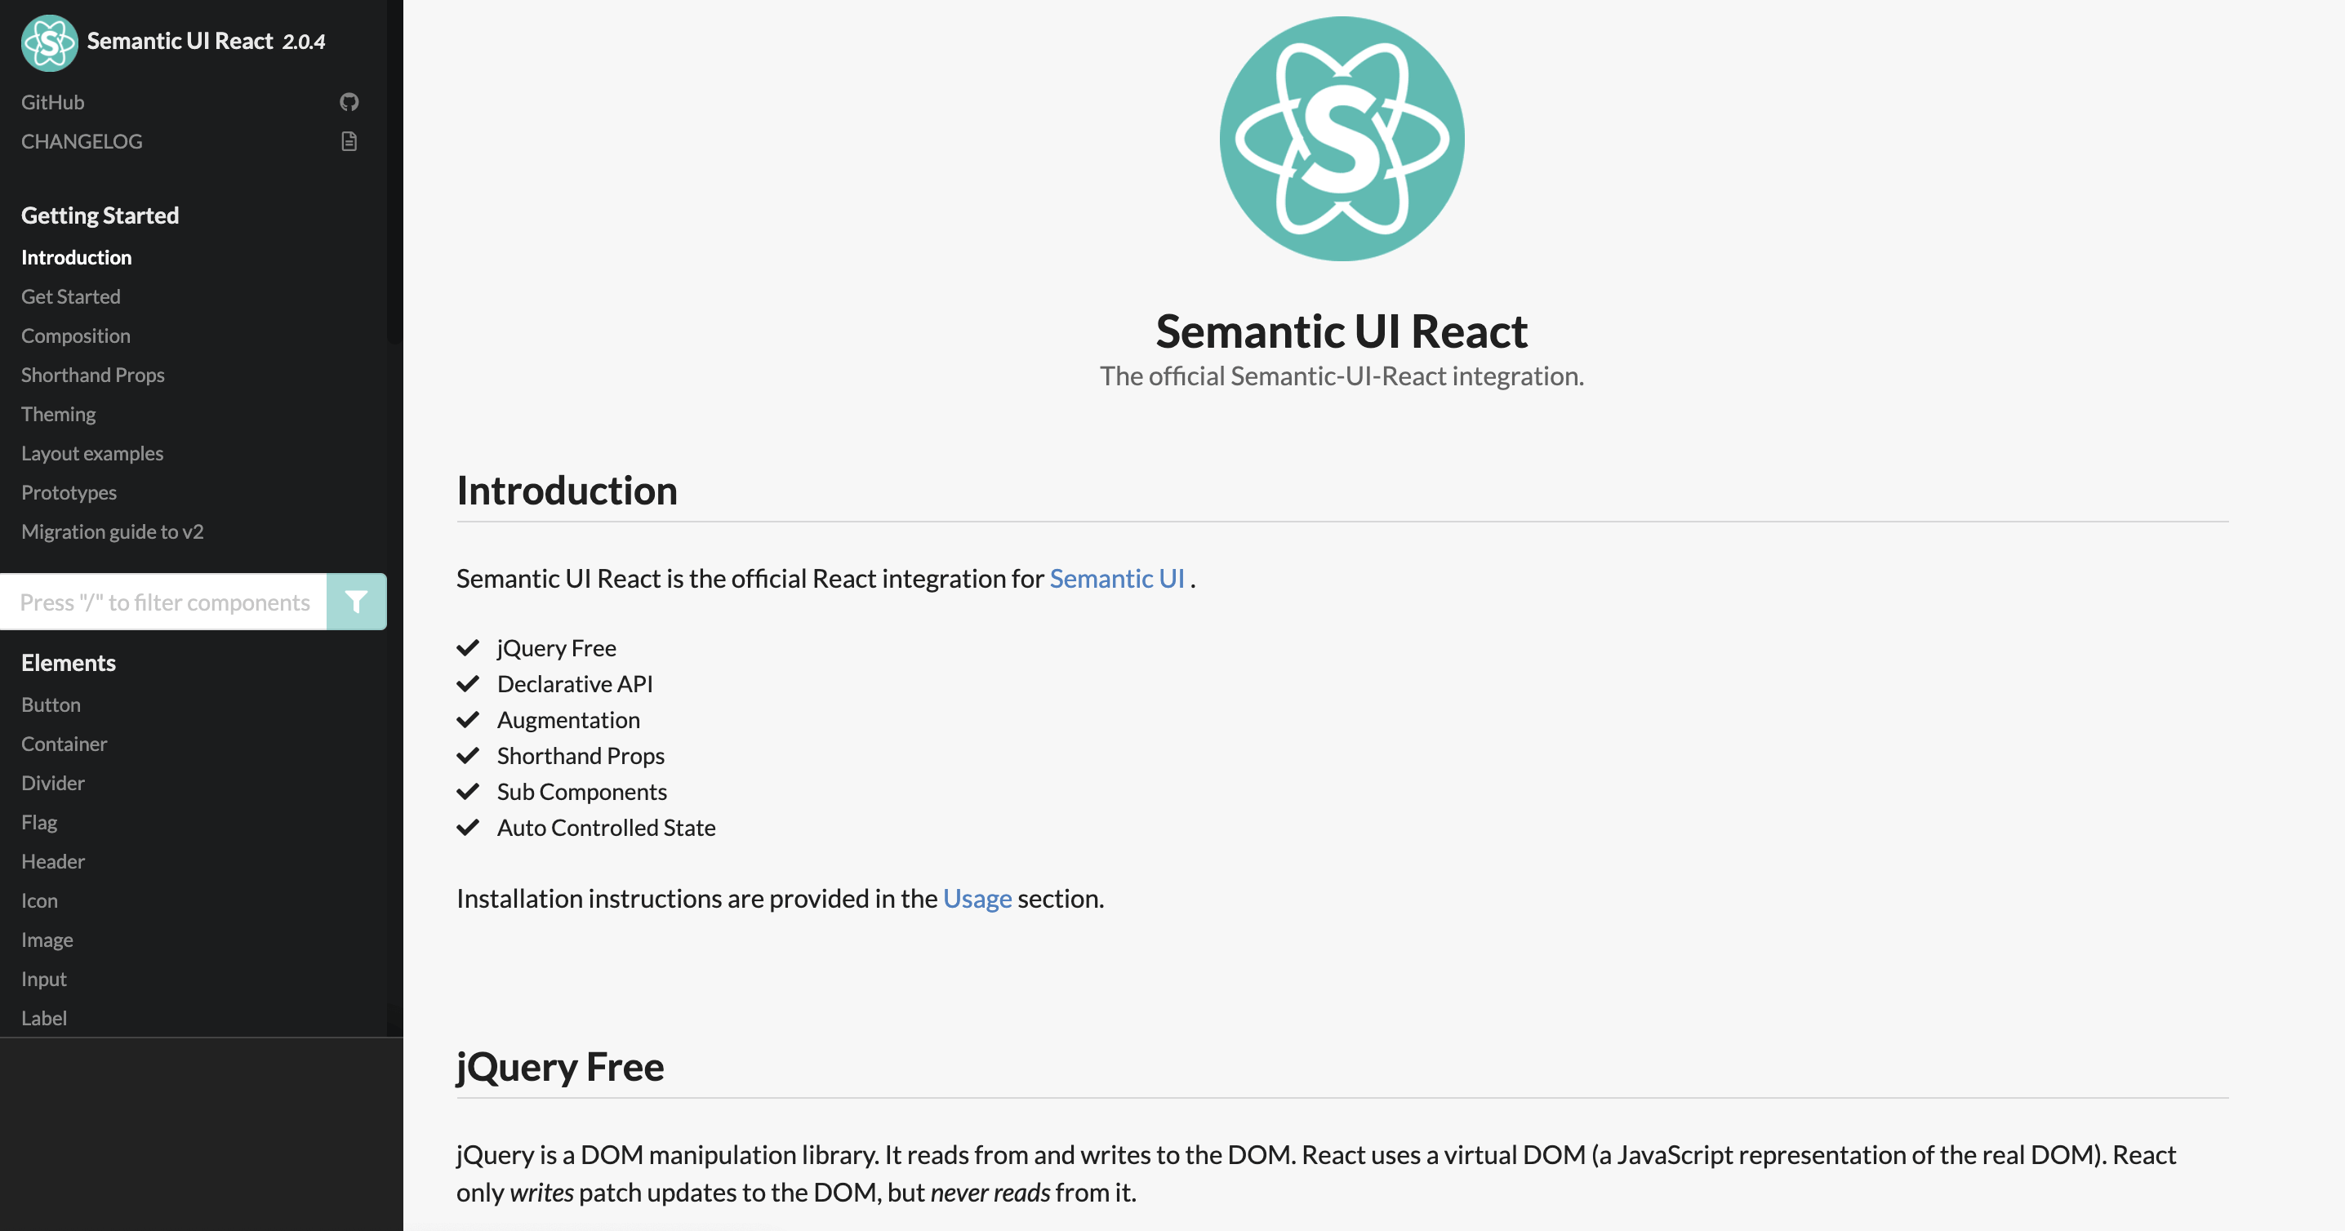View the Divider element page
The height and width of the screenshot is (1231, 2345).
(x=53, y=784)
